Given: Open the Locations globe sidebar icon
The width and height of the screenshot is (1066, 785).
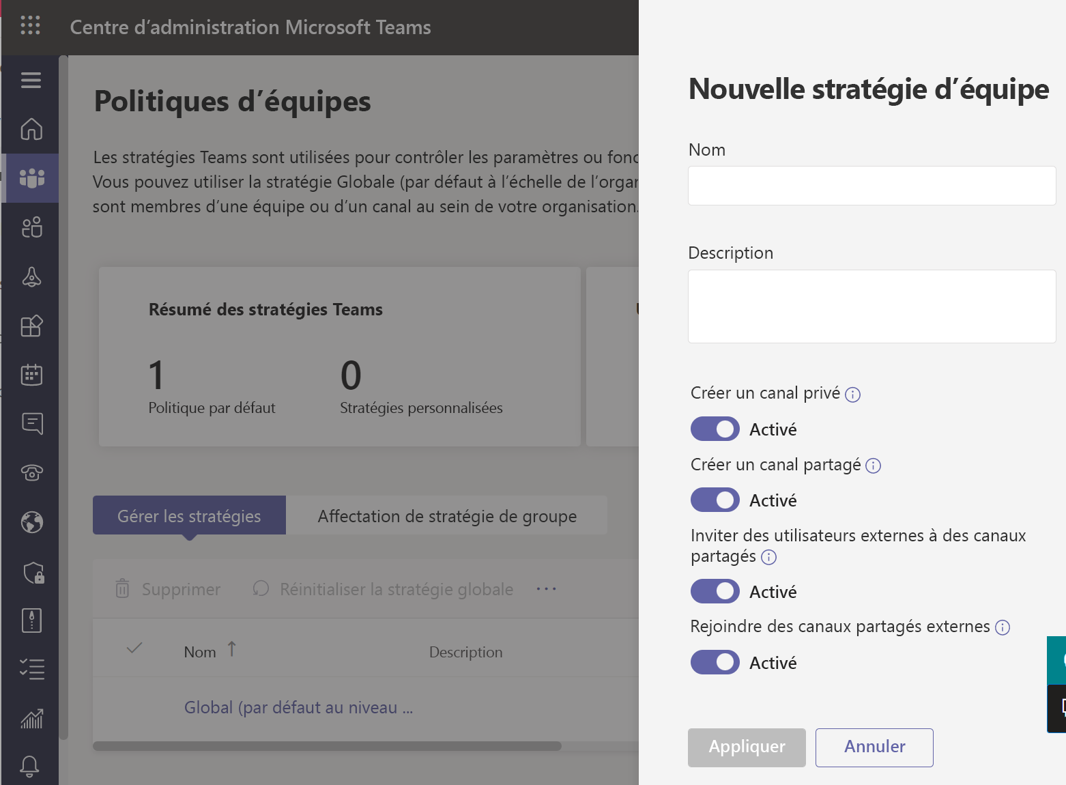Looking at the screenshot, I should (31, 522).
